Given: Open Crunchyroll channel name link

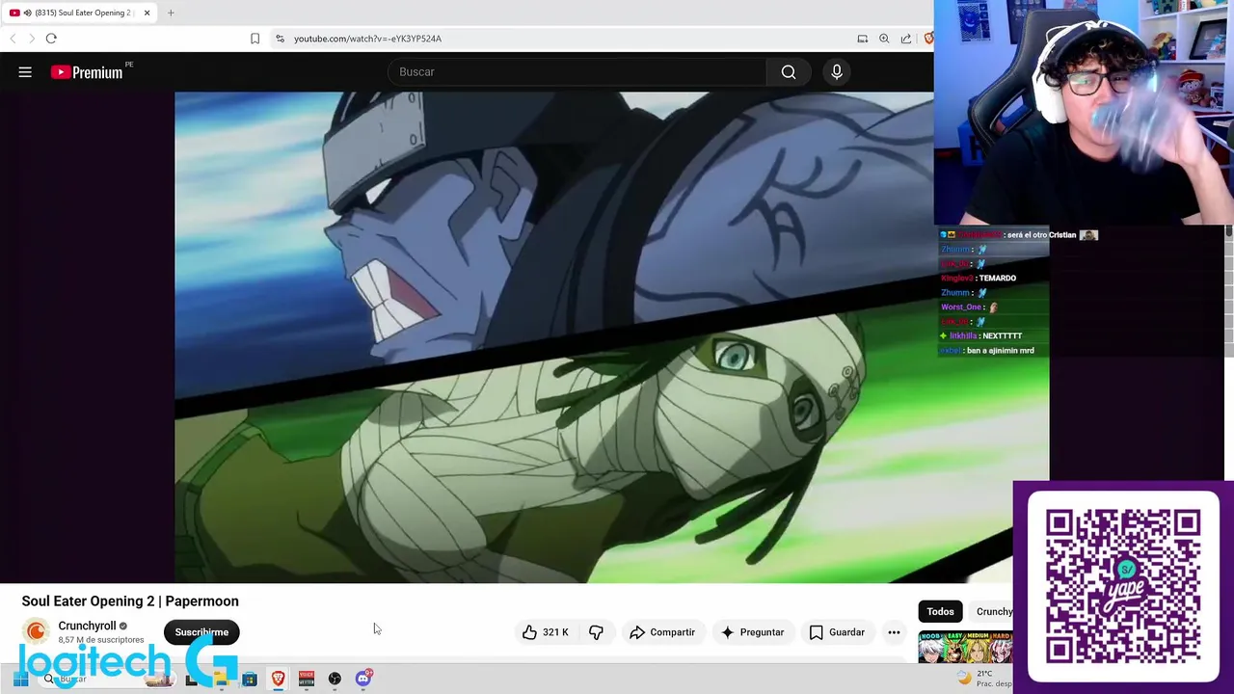Looking at the screenshot, I should (87, 626).
